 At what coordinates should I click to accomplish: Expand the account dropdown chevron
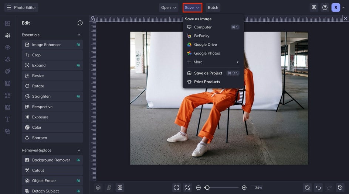pos(343,7)
